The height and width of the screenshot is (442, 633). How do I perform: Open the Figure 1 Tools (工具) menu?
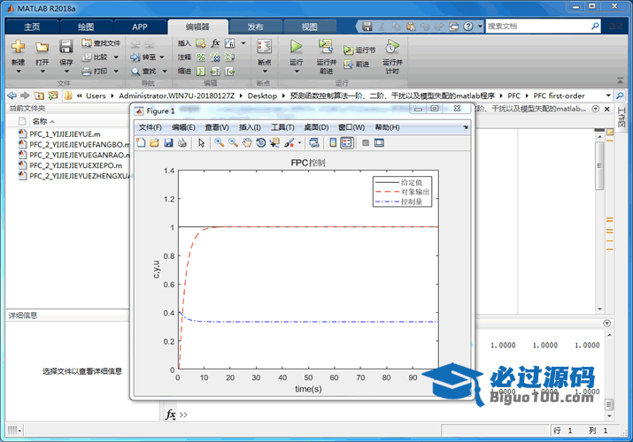tap(282, 127)
